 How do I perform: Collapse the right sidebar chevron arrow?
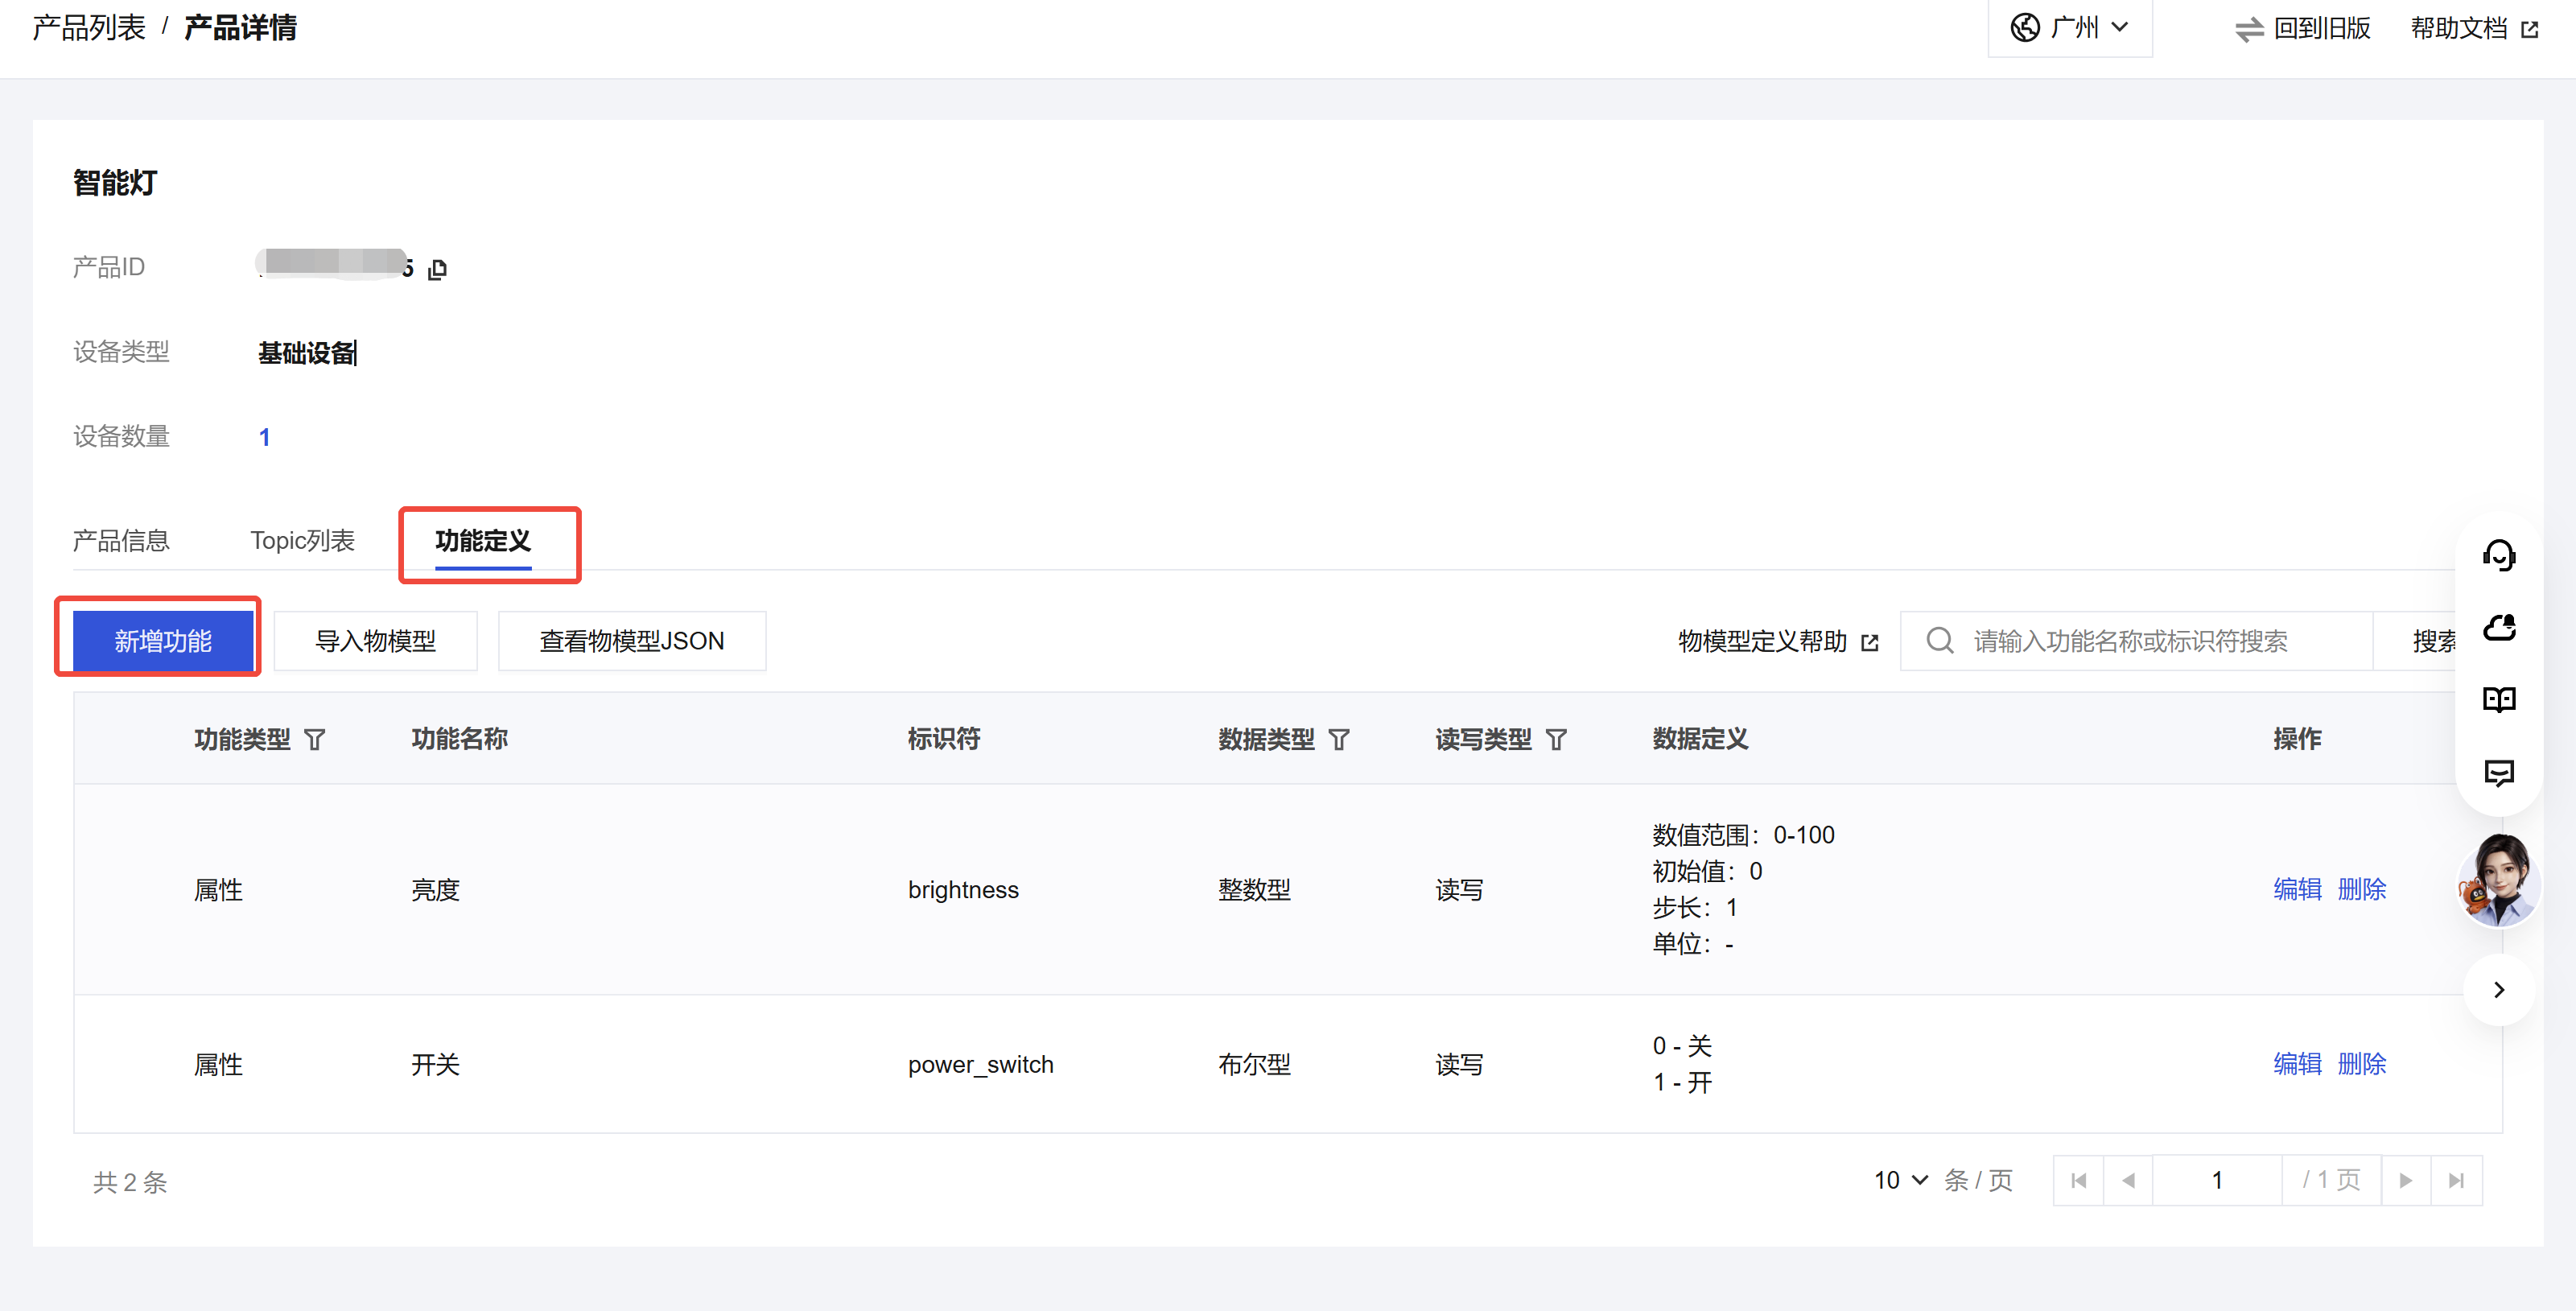[x=2498, y=990]
